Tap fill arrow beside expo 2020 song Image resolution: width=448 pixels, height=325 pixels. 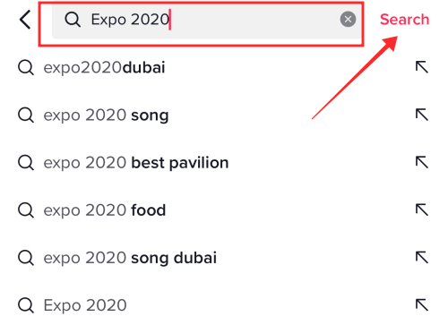click(x=422, y=115)
